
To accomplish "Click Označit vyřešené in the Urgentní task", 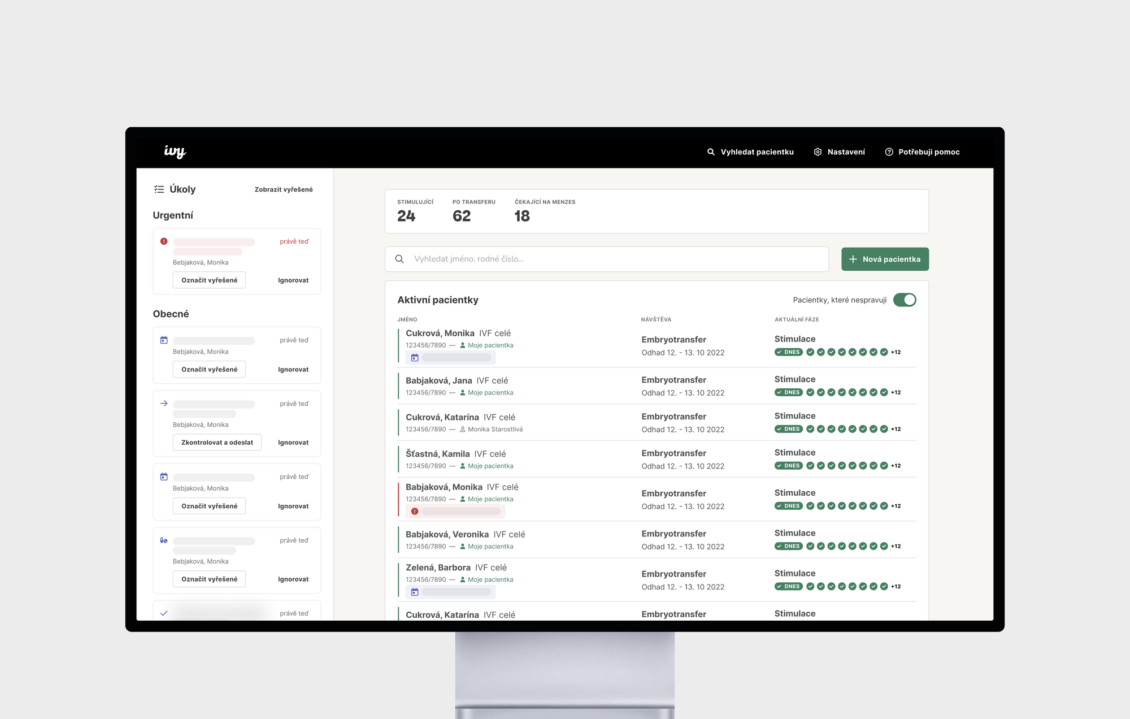I will tap(209, 280).
